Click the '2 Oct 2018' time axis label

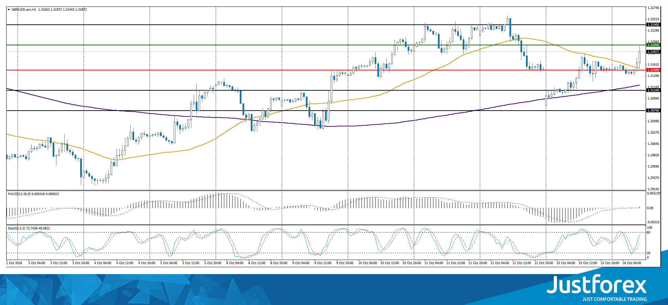click(14, 263)
